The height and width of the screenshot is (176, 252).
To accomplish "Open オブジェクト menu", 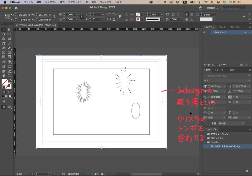I will (x=75, y=2).
